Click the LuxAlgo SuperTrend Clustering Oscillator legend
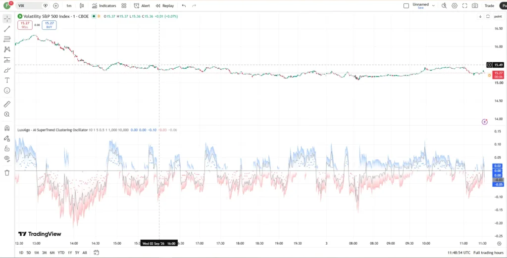 (x=52, y=130)
